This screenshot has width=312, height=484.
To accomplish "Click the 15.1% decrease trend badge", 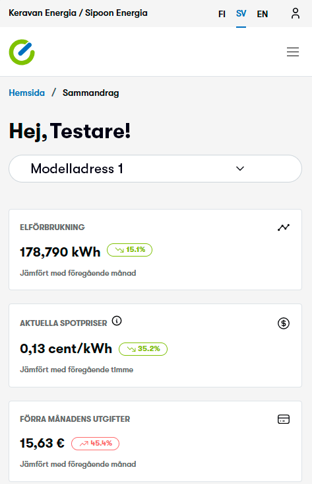I will (130, 250).
